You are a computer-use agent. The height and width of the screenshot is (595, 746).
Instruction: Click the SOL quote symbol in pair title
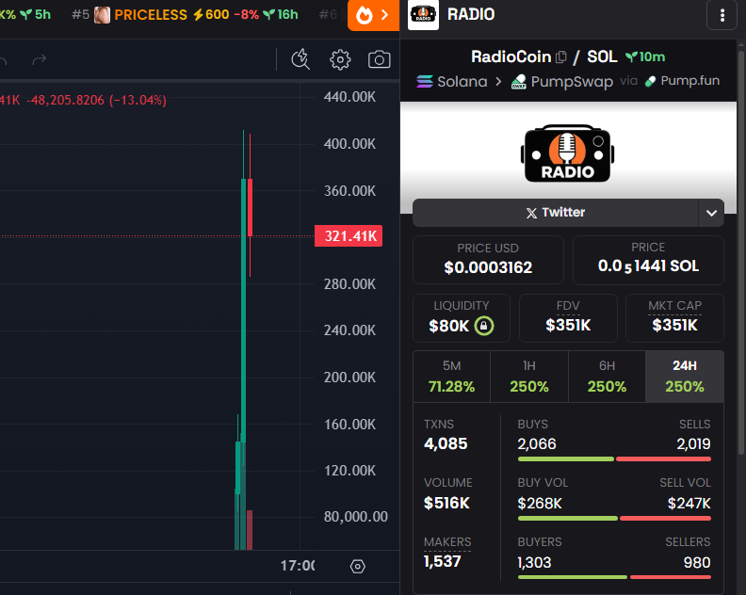pyautogui.click(x=602, y=57)
